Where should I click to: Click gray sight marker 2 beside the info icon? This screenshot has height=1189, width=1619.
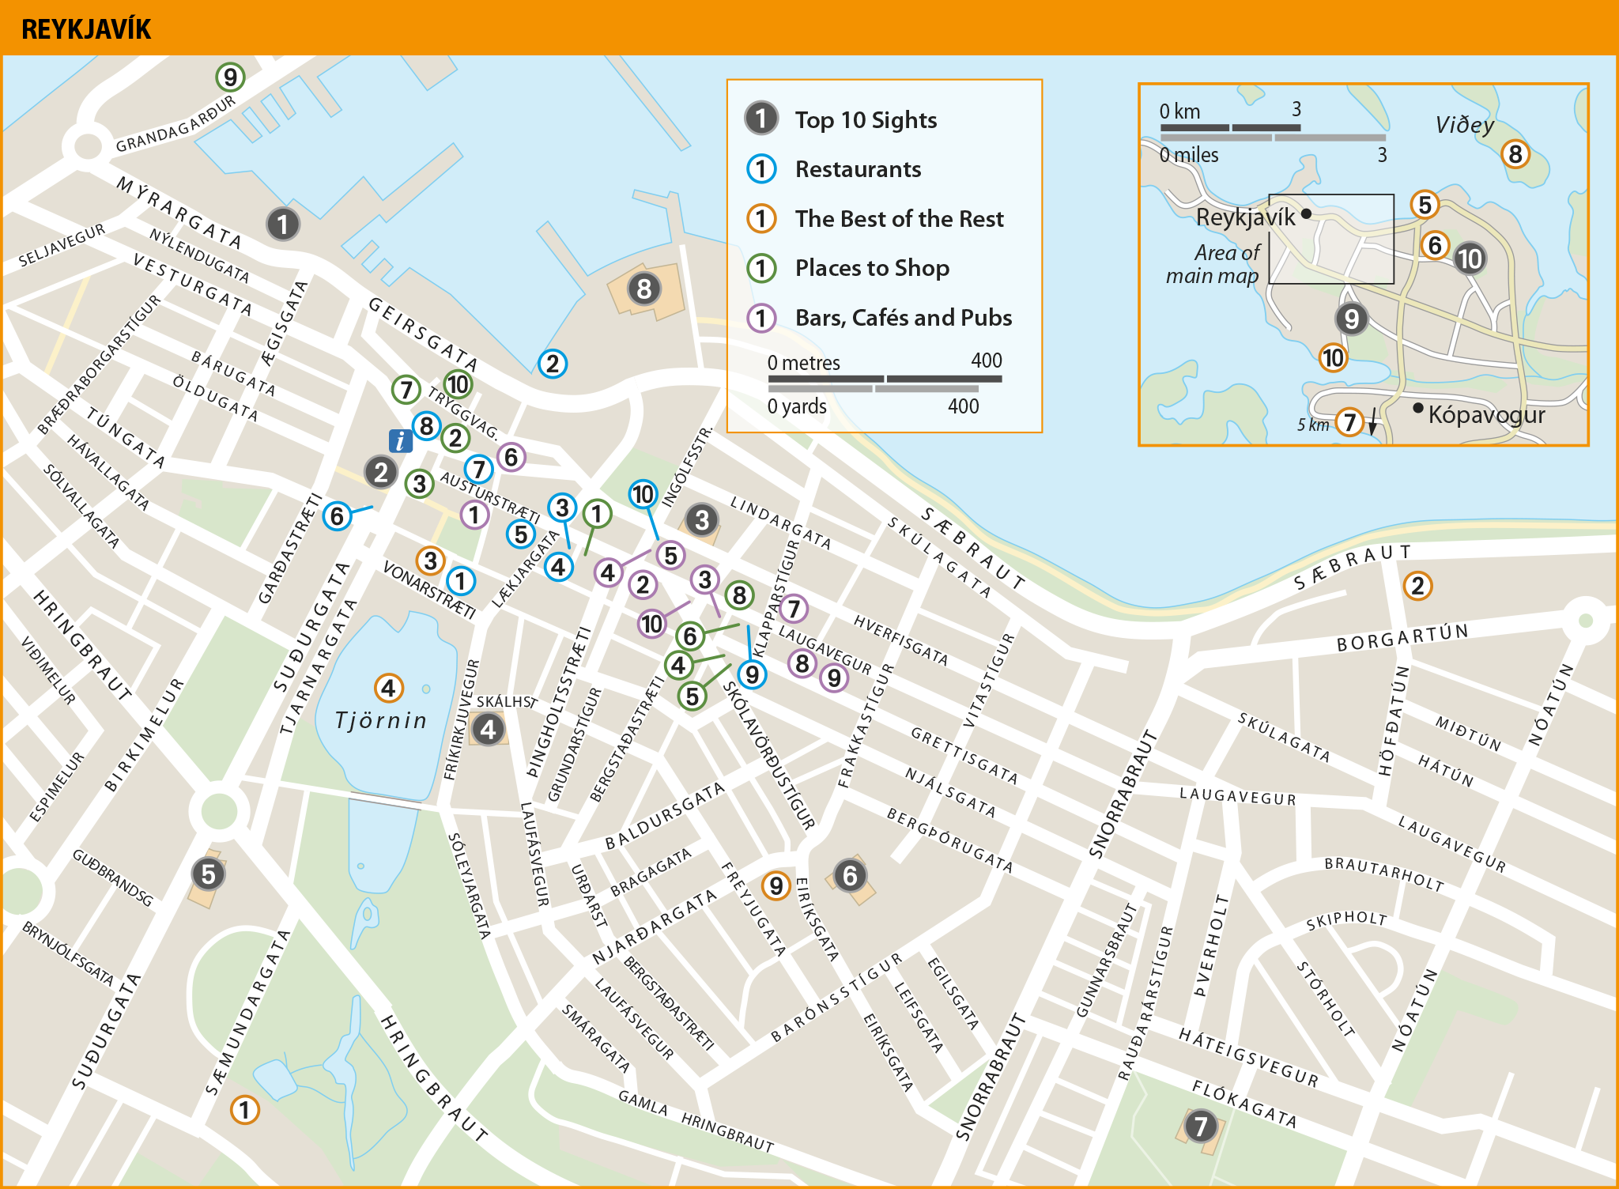tap(381, 472)
